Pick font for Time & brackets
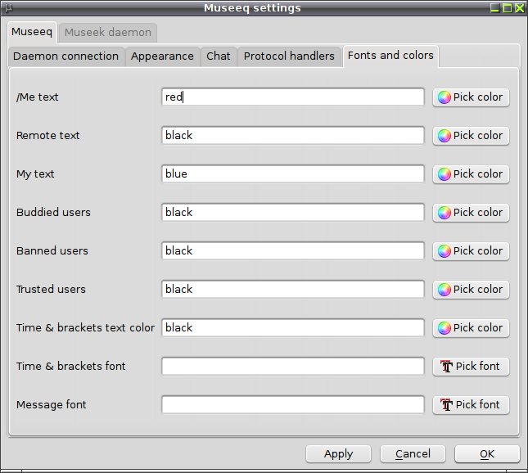 coord(471,367)
